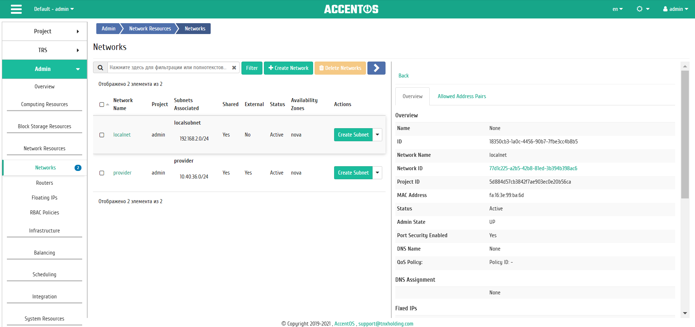Image resolution: width=695 pixels, height=327 pixels.
Task: Open Network Resources sidebar group
Action: (45, 148)
